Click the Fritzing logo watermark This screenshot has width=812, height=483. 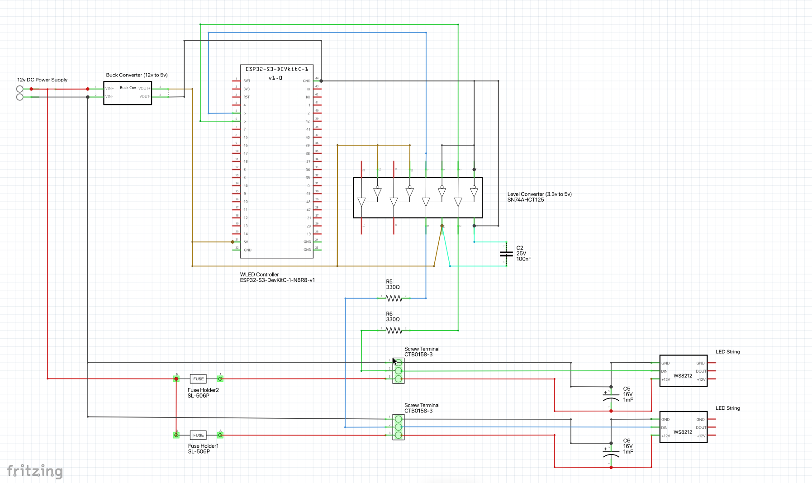click(35, 471)
